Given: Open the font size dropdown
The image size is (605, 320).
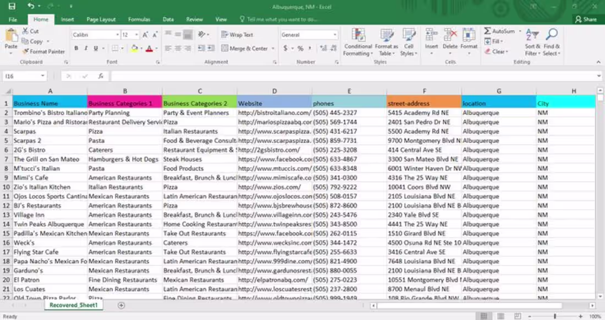Looking at the screenshot, I should [136, 35].
